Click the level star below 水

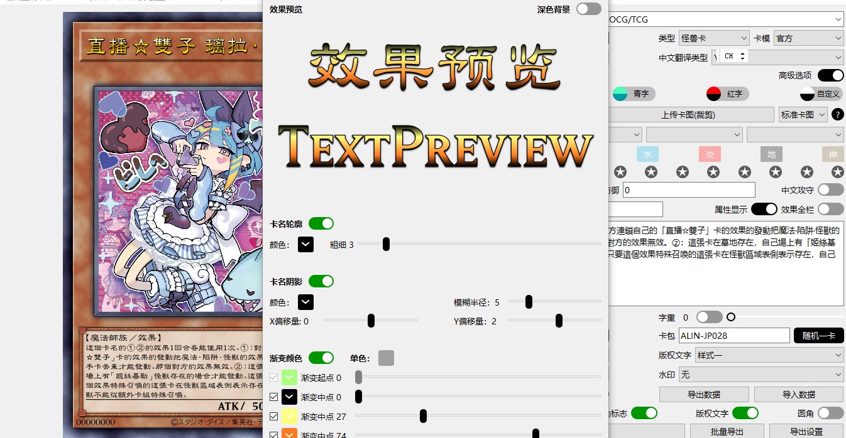pos(651,171)
